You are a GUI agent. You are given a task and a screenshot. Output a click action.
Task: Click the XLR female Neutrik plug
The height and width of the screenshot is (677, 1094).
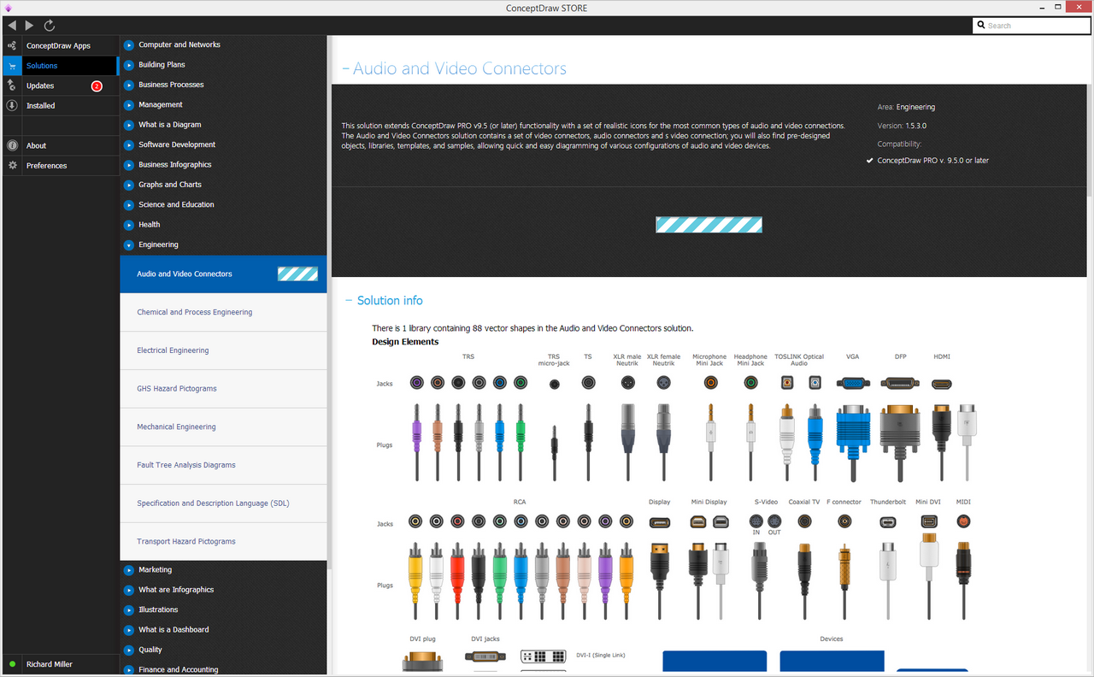coord(664,441)
